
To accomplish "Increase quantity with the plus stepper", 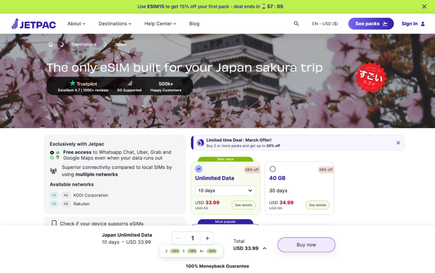I will [x=207, y=238].
